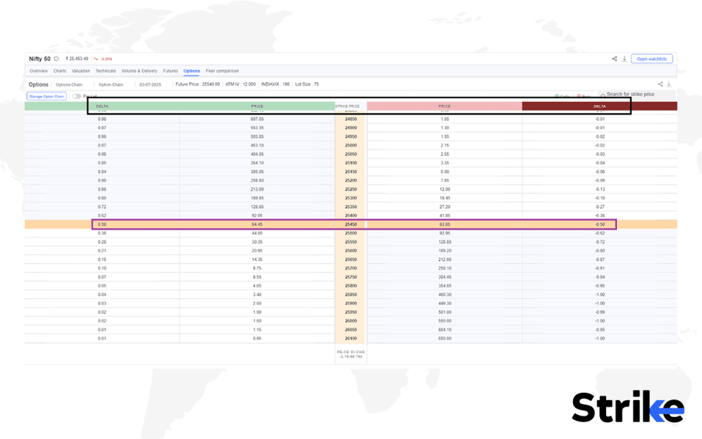Open the Options Chain dropdown

69,84
